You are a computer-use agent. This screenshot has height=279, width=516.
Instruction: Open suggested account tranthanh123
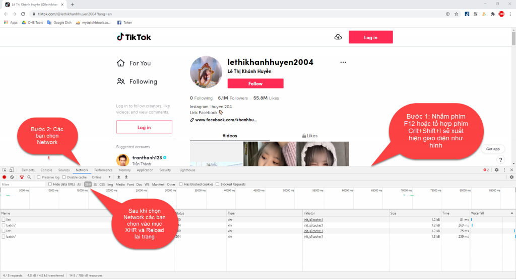coord(142,160)
